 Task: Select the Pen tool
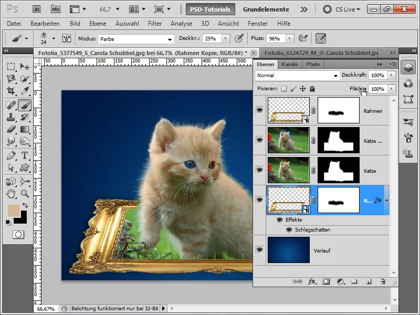pyautogui.click(x=11, y=155)
